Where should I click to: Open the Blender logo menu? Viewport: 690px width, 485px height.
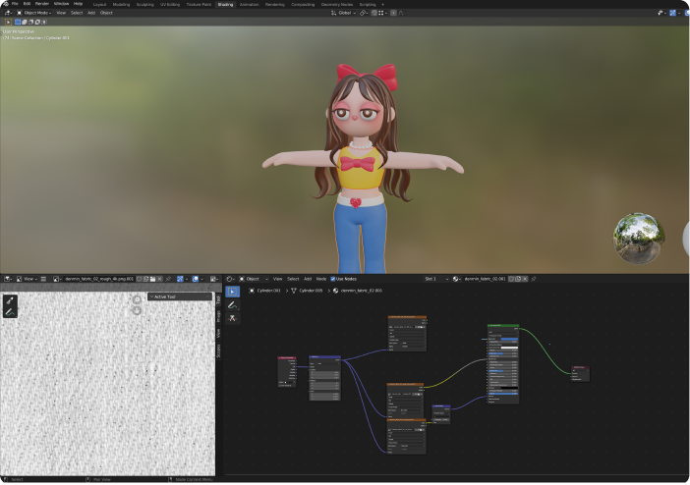point(6,4)
